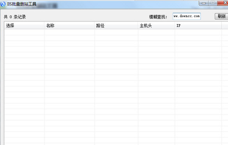This screenshot has height=145, width=228.
Task: Sort by the IP column header
Action: (x=198, y=25)
